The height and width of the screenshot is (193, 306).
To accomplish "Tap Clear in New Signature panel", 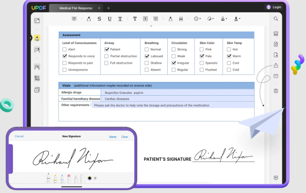I will click(x=125, y=137).
